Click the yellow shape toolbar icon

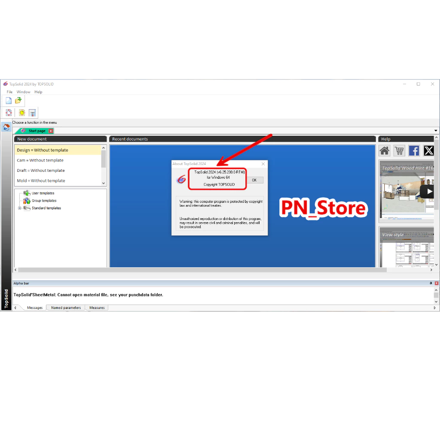22,113
